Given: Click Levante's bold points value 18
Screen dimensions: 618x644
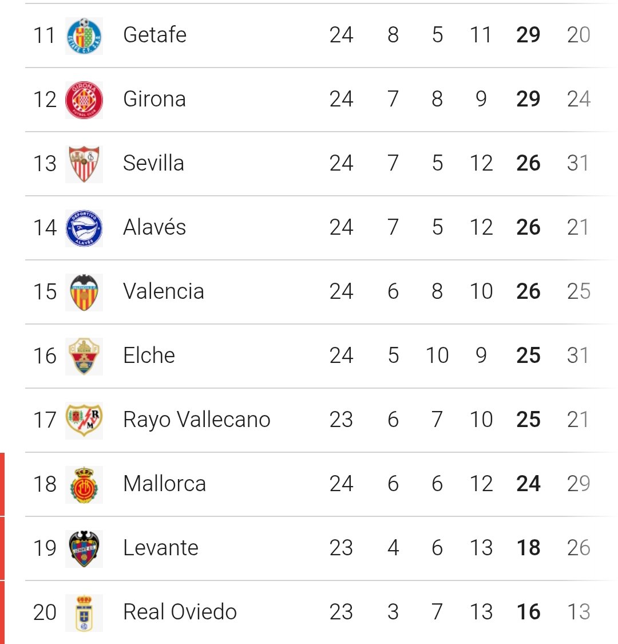Looking at the screenshot, I should click(x=528, y=548).
